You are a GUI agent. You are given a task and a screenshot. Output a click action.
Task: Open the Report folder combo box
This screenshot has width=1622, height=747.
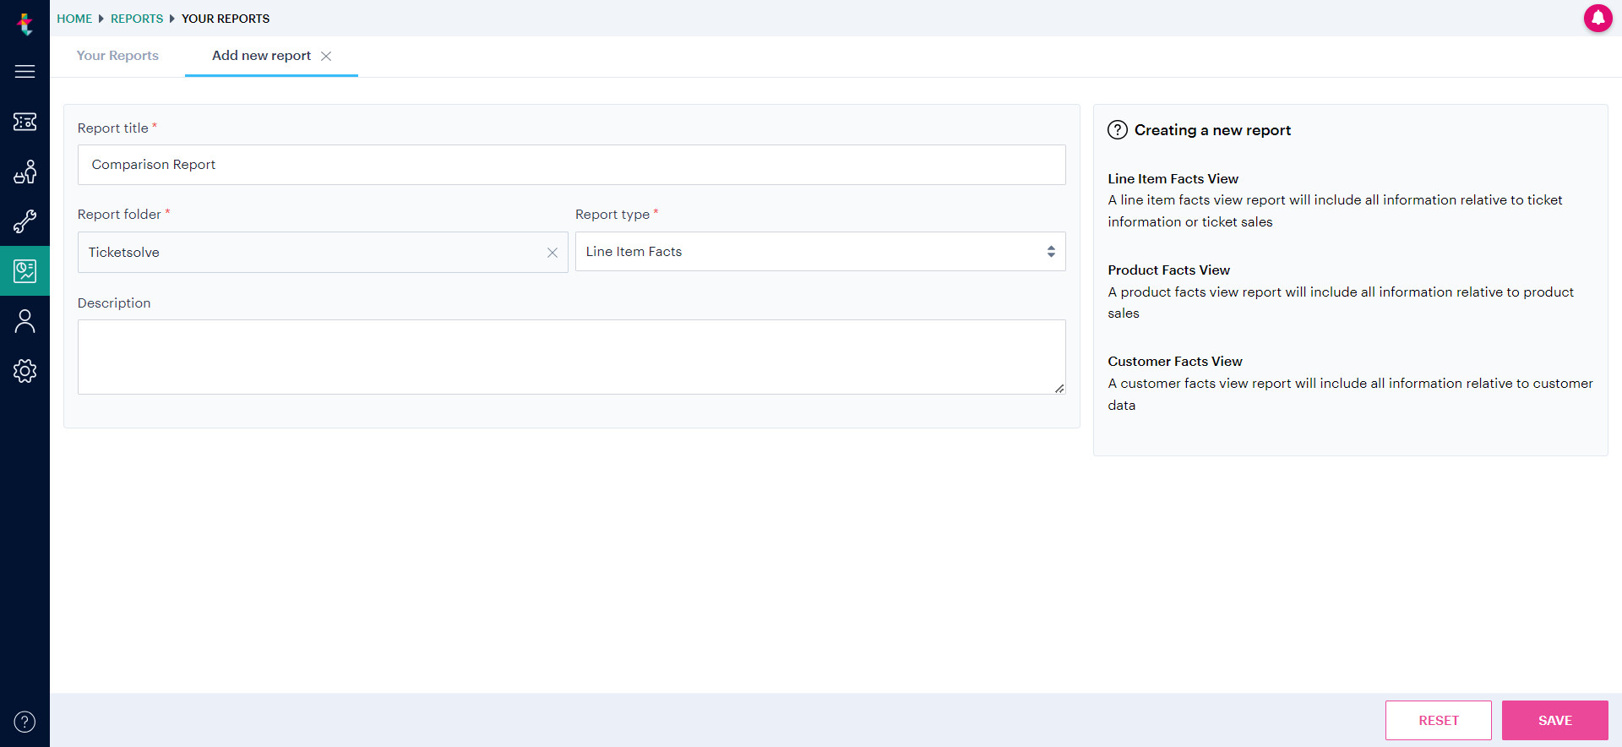323,253
